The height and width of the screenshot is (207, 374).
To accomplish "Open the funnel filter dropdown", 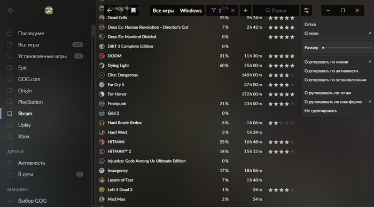I will [x=216, y=11].
